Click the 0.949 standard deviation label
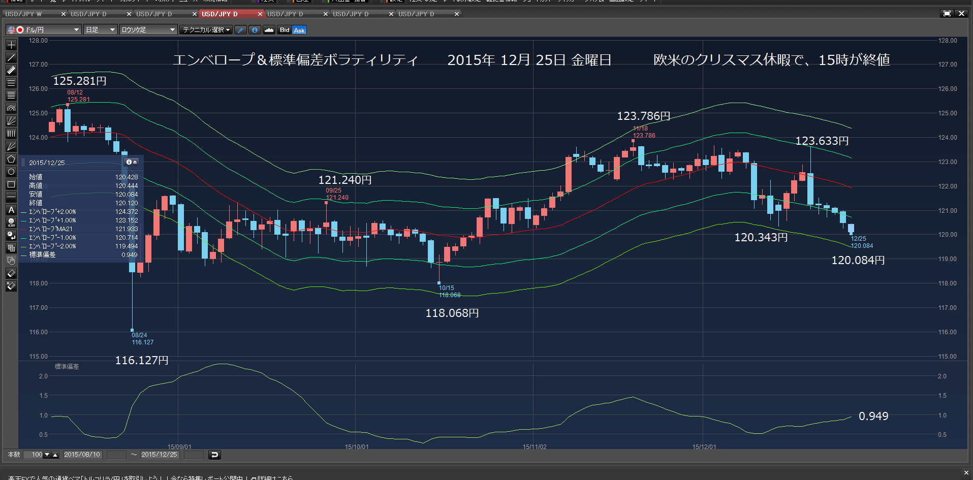Screen dimensions: 973x480 (873, 416)
